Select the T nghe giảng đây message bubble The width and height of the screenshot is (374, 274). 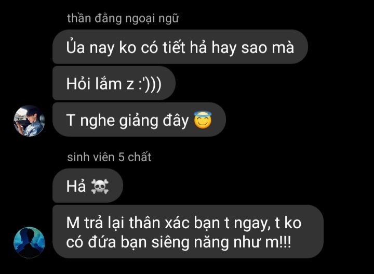point(139,120)
